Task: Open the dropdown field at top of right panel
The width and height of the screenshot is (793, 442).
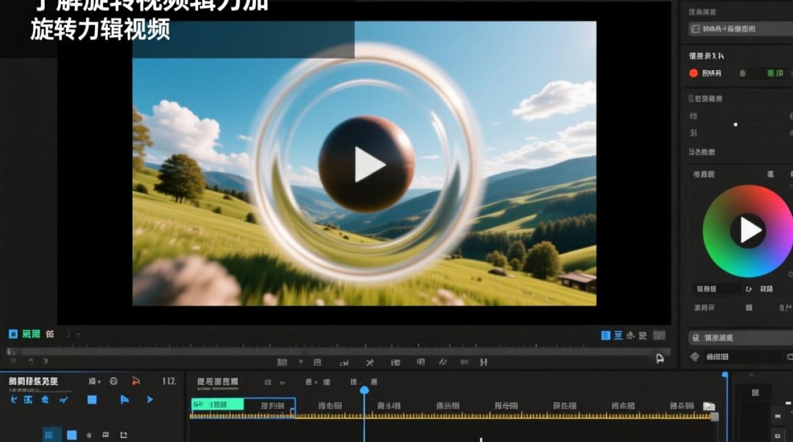Action: [740, 28]
